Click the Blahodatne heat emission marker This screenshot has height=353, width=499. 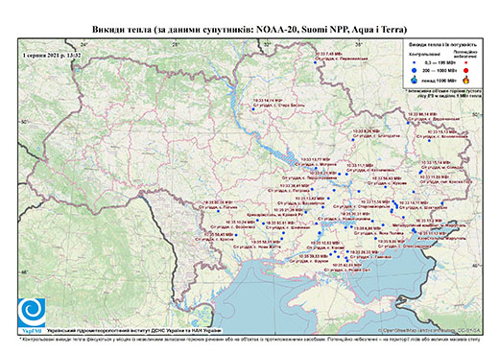tap(353, 140)
